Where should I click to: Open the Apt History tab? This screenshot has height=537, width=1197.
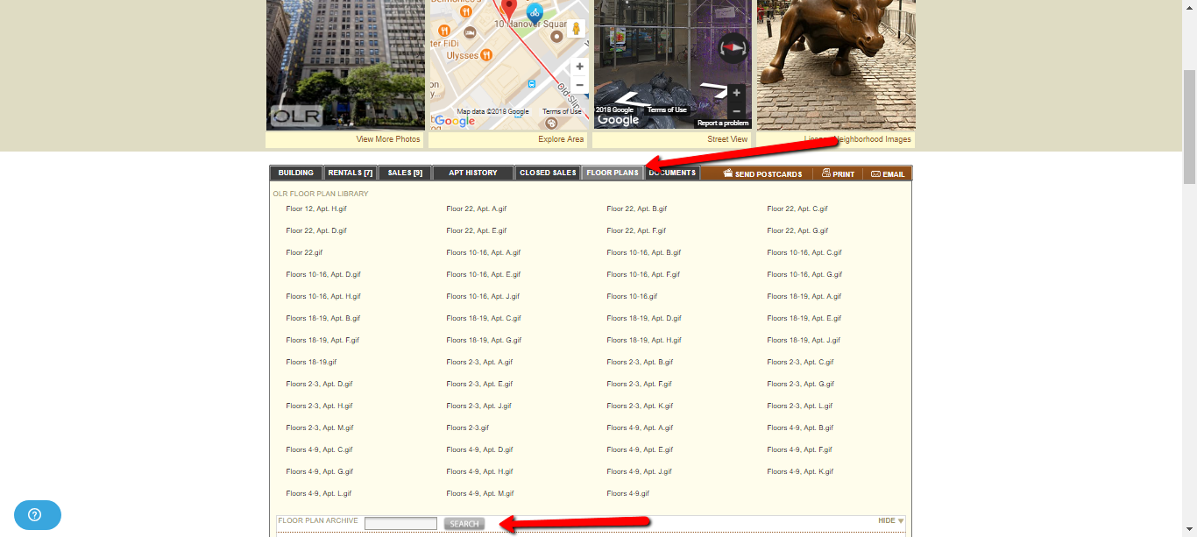pos(473,173)
